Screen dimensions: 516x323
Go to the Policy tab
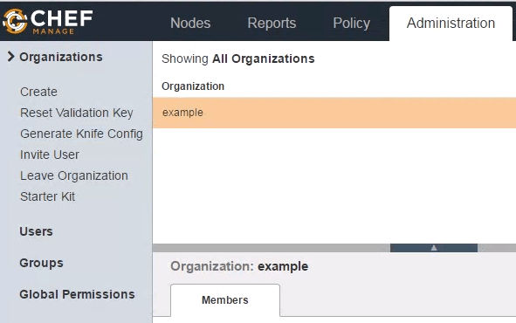352,23
